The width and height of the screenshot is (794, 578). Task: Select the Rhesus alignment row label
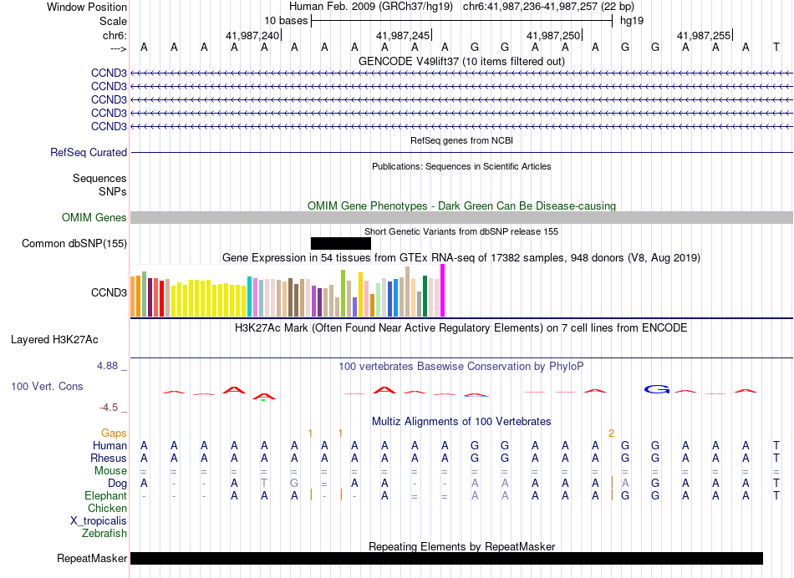coord(109,458)
